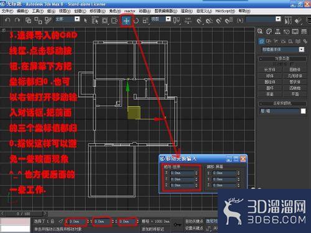
Task: Click the Undo arrow icon
Action: pyautogui.click(x=7, y=21)
